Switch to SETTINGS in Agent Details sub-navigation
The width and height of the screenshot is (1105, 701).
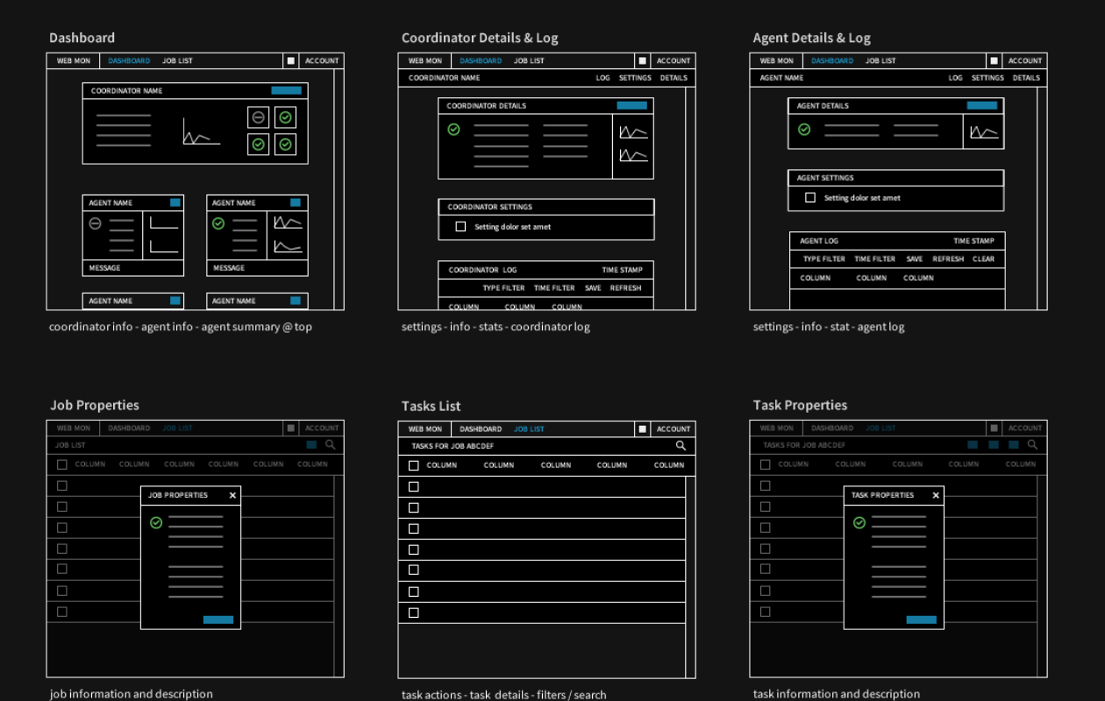pyautogui.click(x=987, y=78)
